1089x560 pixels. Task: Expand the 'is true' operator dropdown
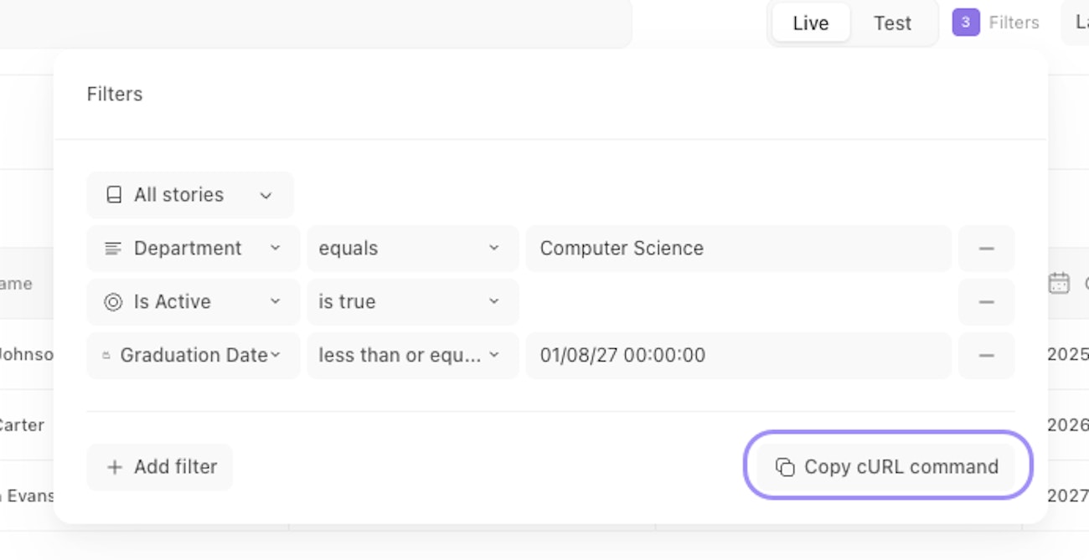pyautogui.click(x=412, y=302)
